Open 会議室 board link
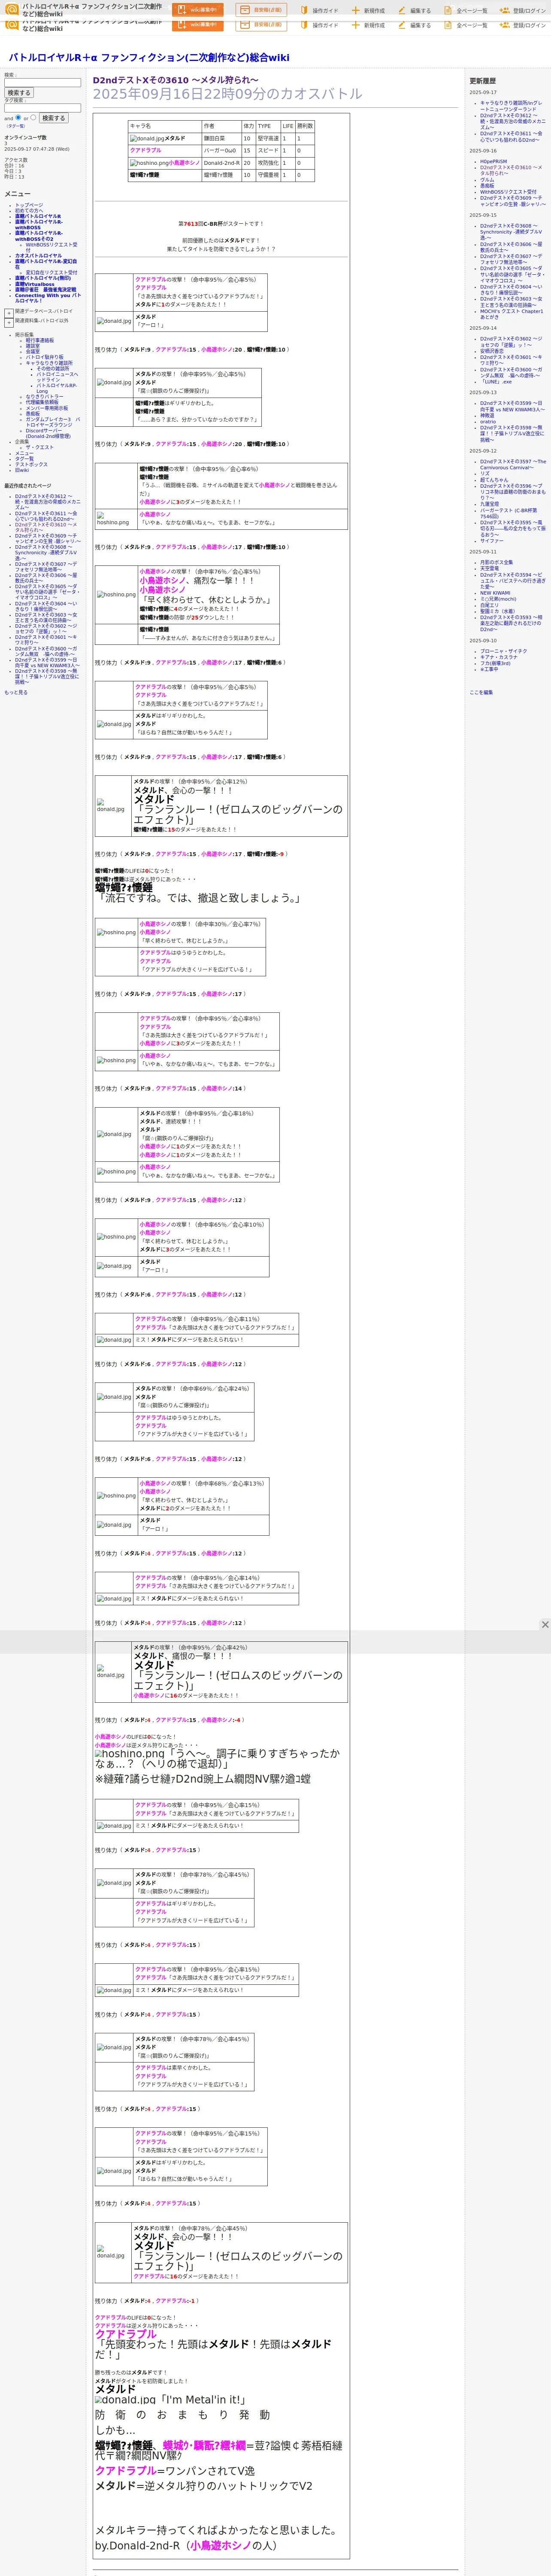 pos(33,351)
